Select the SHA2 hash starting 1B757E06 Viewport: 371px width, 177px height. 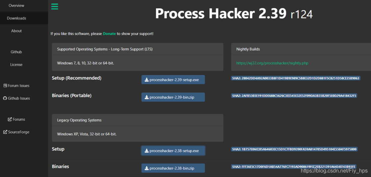click(294, 149)
